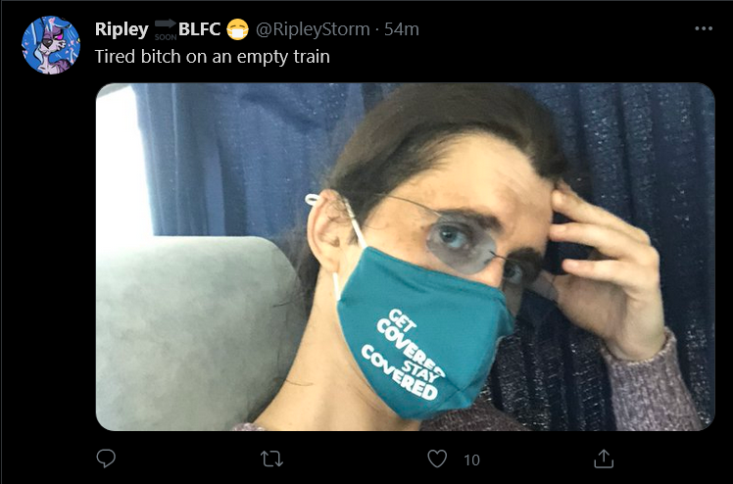Like the tweet with the heart icon
This screenshot has height=484, width=733.
(x=437, y=459)
